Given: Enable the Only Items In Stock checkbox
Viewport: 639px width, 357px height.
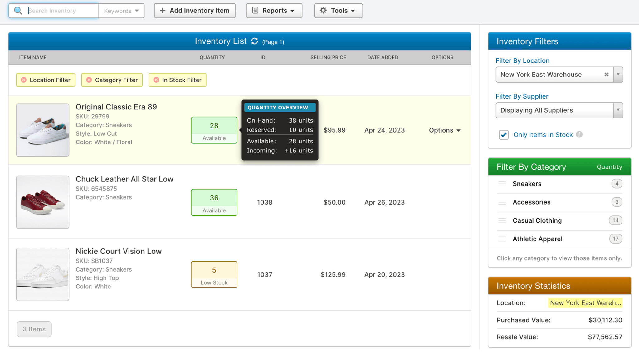Looking at the screenshot, I should click(503, 135).
